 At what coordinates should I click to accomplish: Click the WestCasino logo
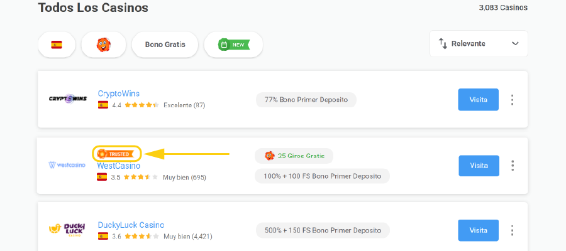tap(67, 166)
